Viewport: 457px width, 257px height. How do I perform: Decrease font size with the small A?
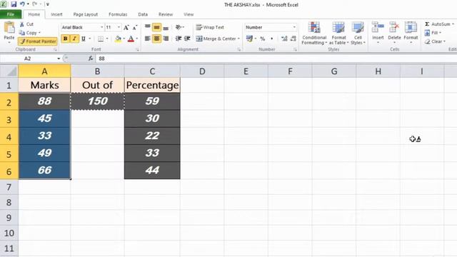[135, 27]
